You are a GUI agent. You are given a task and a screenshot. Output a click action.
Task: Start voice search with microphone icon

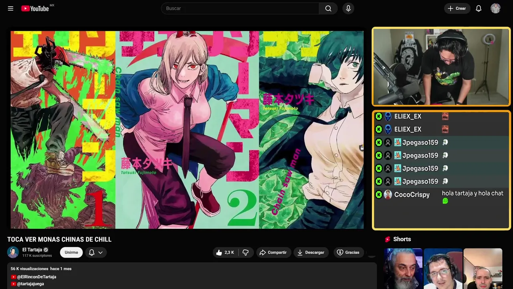click(x=348, y=8)
